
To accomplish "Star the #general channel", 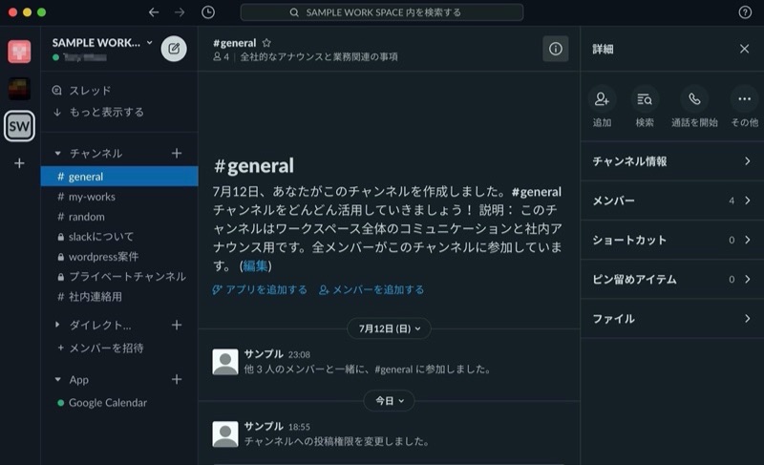I will pos(266,43).
